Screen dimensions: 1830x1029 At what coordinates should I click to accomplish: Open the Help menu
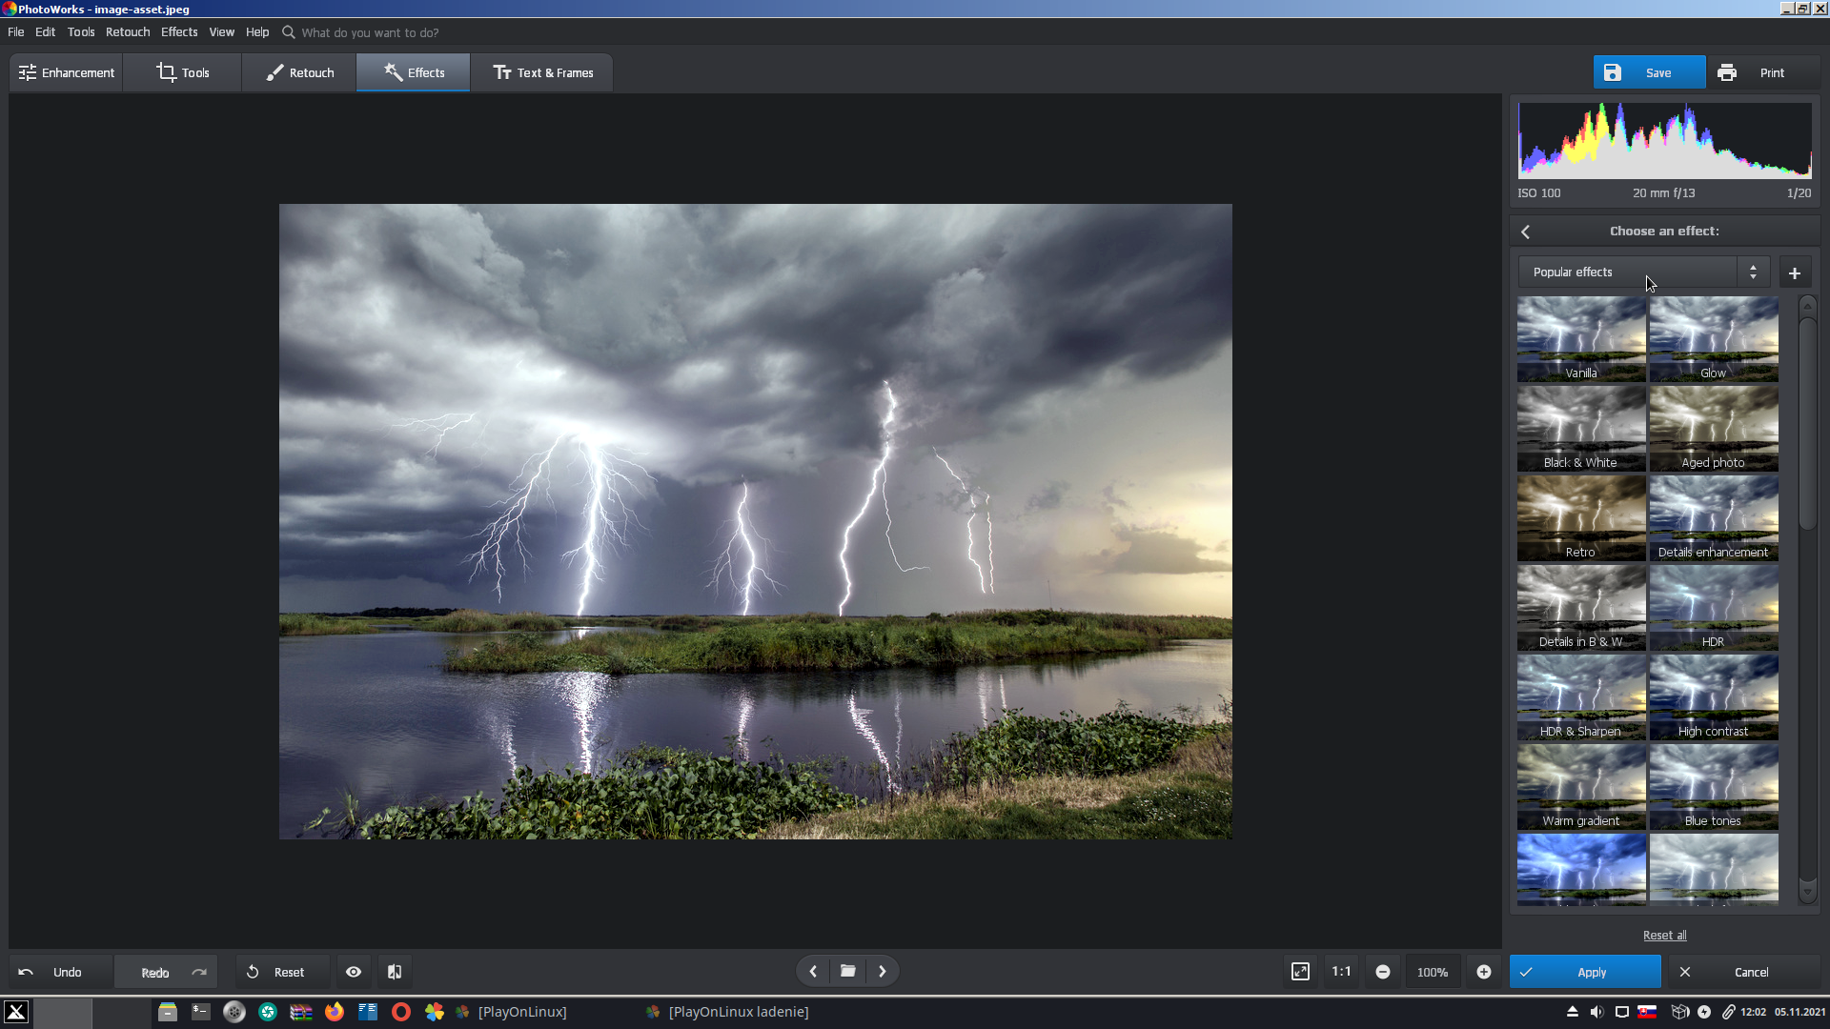pyautogui.click(x=257, y=32)
